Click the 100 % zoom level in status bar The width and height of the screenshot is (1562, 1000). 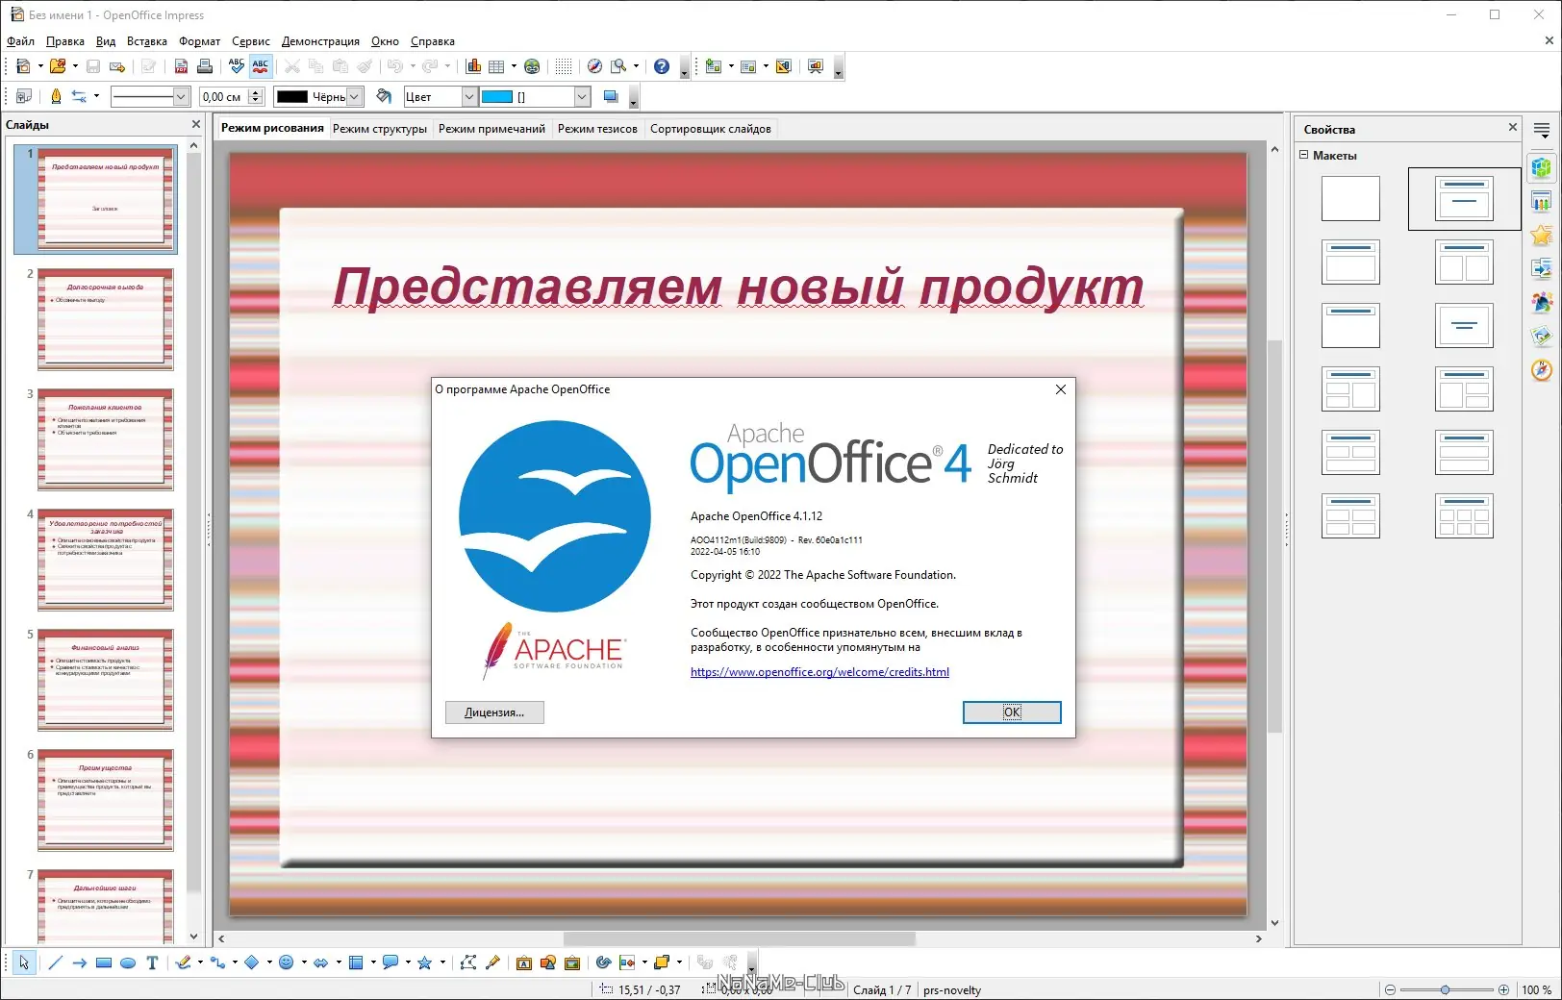tap(1536, 989)
